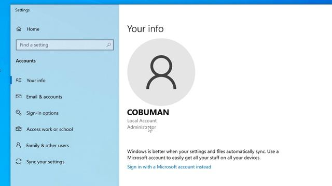The width and height of the screenshot is (332, 186).
Task: Click the magnifier search icon
Action: pos(108,45)
